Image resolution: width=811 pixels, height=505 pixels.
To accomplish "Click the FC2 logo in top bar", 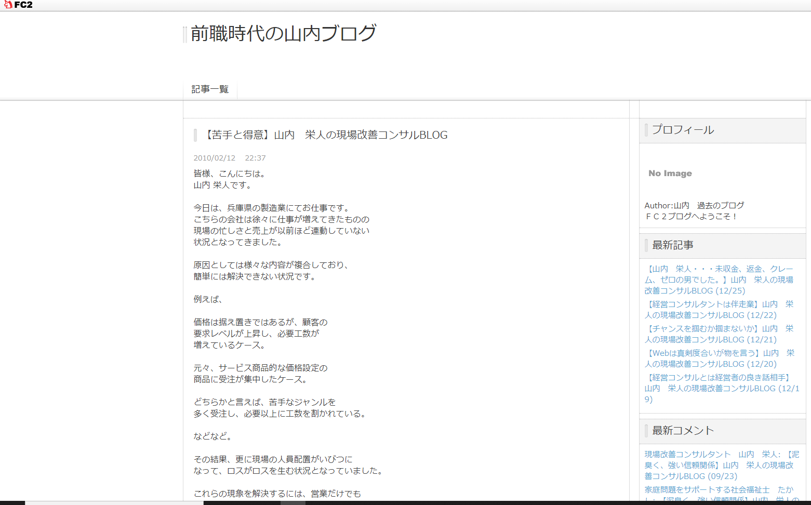I will click(x=18, y=5).
